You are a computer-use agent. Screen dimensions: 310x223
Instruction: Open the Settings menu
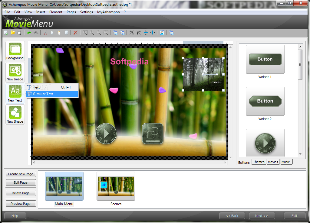[x=86, y=12]
